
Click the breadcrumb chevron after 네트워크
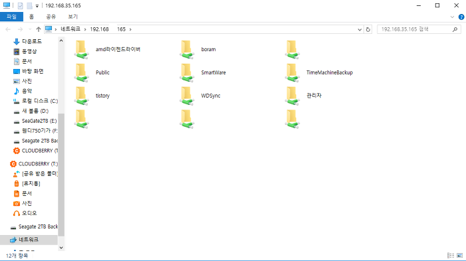85,29
